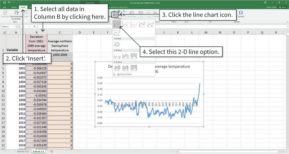Click cell with value -0.025239
This screenshot has height=154, width=289.
point(36,145)
